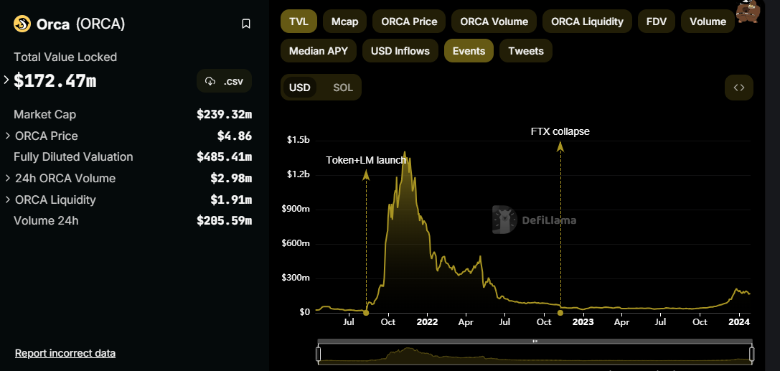The width and height of the screenshot is (780, 371).
Task: Click the ORCA Price value $4.86
Action: click(x=235, y=136)
